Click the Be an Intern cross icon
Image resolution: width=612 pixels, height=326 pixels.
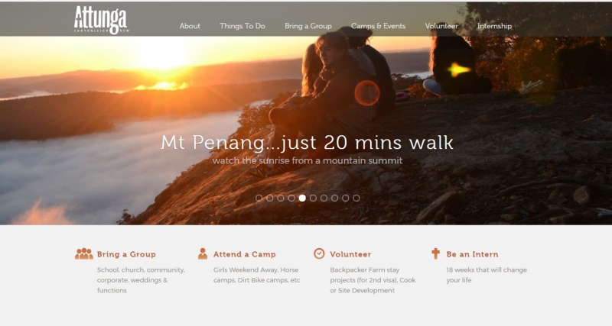click(x=435, y=253)
